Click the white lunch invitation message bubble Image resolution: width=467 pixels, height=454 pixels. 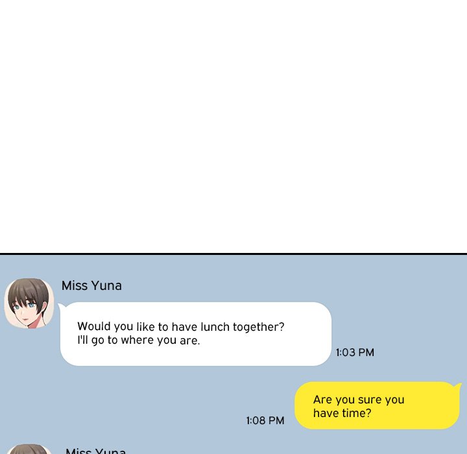[196, 334]
